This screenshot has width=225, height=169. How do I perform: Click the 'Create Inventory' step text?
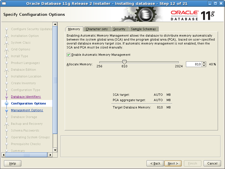click(23, 83)
